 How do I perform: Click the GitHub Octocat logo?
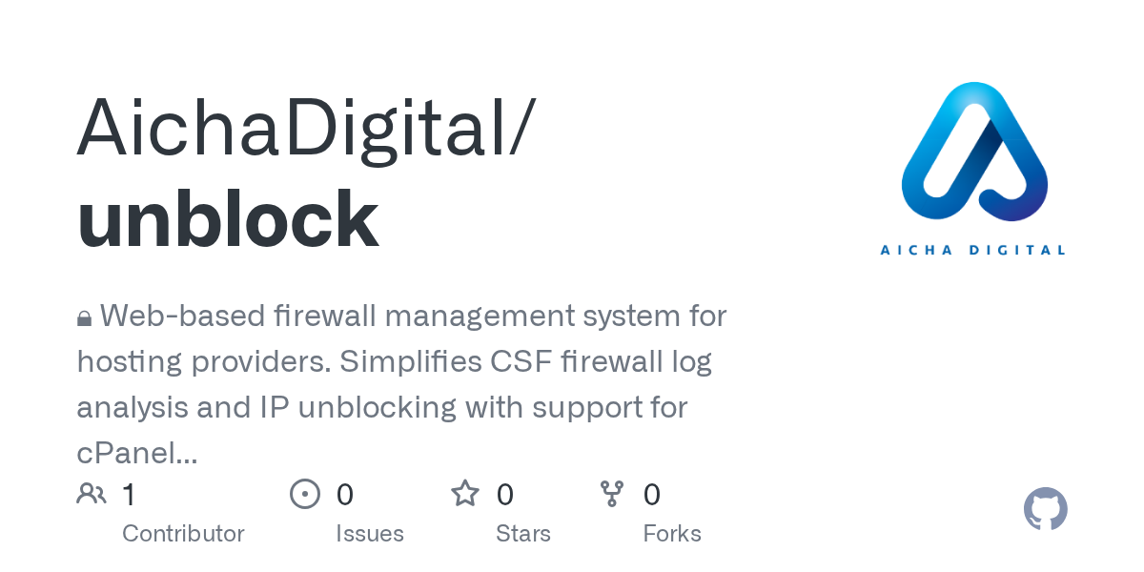1046,509
